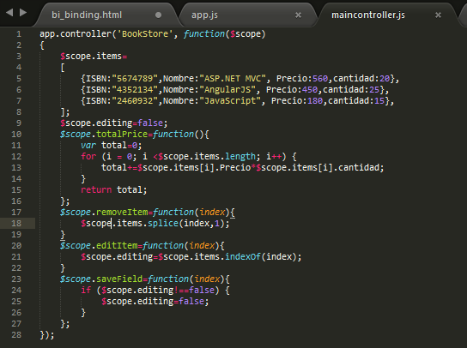Click the editItem function name
467x348 pixels.
117,246
